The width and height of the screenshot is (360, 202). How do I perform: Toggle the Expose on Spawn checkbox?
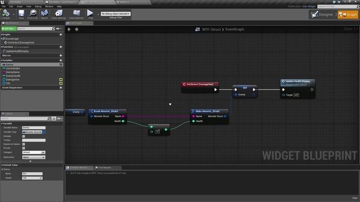pyautogui.click(x=24, y=144)
